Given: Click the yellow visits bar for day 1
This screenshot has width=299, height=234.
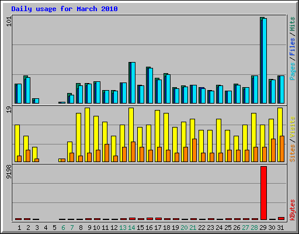Looking at the screenshot, I should coord(17,143).
